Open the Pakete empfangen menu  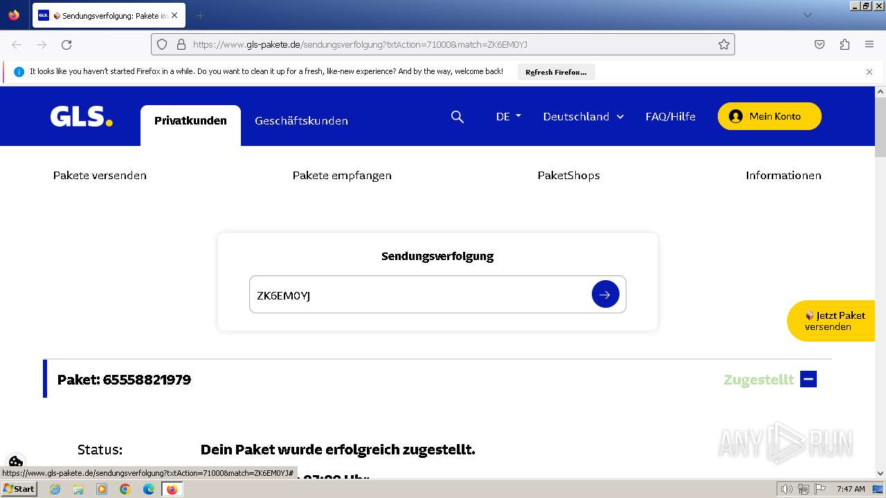342,175
